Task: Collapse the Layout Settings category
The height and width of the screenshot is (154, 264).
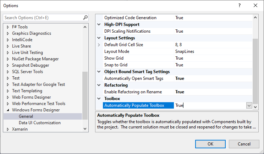Action: pyautogui.click(x=99, y=38)
